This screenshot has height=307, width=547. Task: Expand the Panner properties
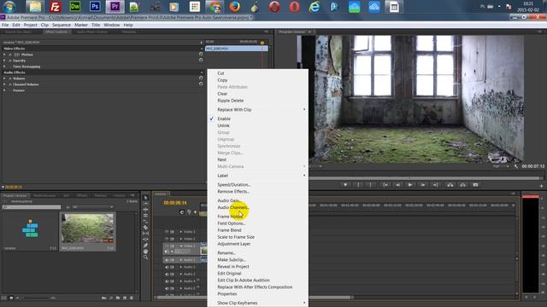(x=4, y=90)
